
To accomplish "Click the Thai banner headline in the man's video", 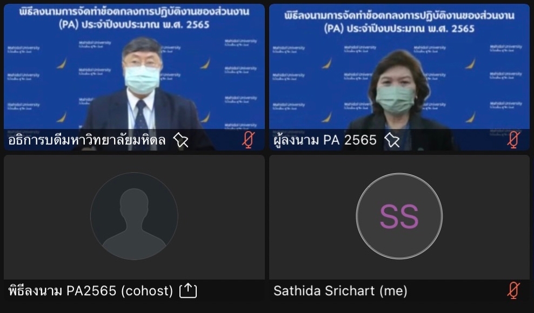I will (x=134, y=18).
